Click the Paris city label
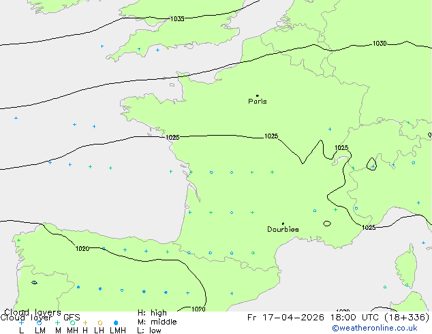Viewport: 432px width, 334px height. pyautogui.click(x=258, y=102)
